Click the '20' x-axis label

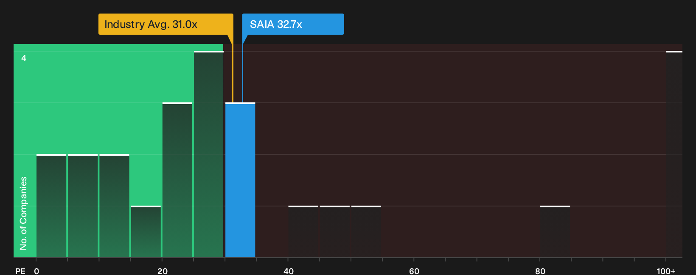(163, 271)
